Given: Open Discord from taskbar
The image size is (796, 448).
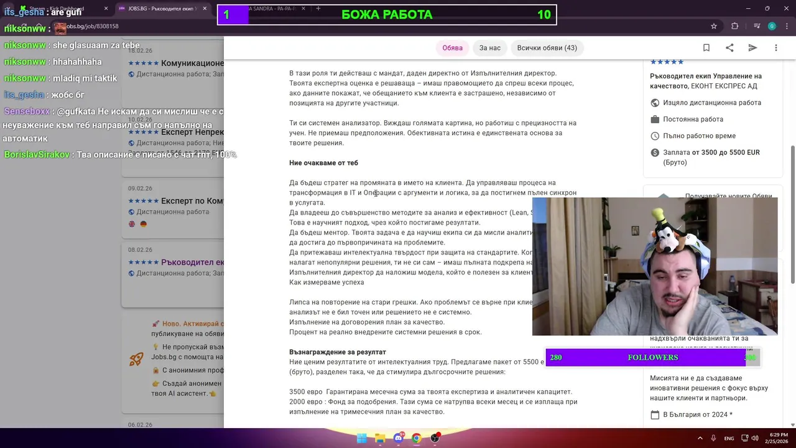Looking at the screenshot, I should pos(398,438).
